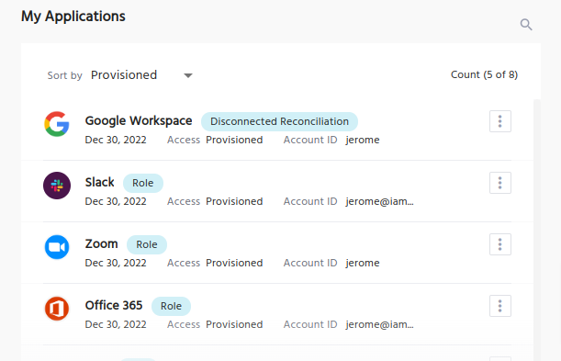Click the Disconnected Reconciliation tag
561x361 pixels.
(x=279, y=121)
